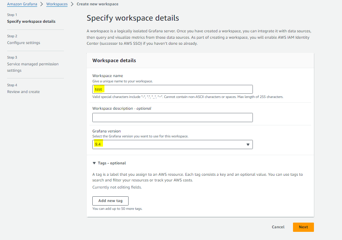The width and height of the screenshot is (342, 240).
Task: Click the Specify workspace details page heading
Action: [133, 18]
